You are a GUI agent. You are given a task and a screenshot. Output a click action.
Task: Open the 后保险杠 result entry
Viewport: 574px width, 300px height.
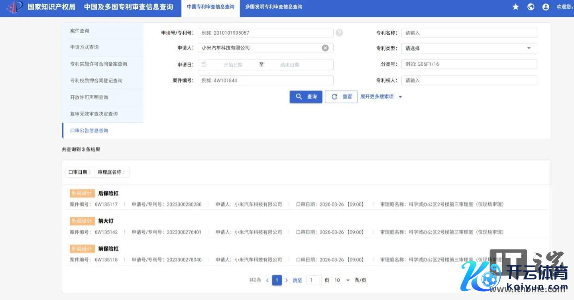point(108,194)
